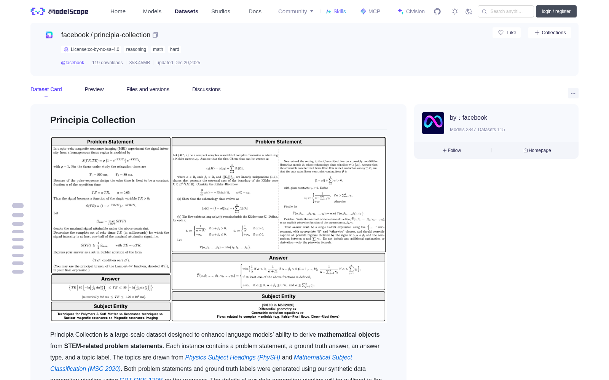609x380 pixels.
Task: Switch to the Preview tab
Action: tap(94, 89)
